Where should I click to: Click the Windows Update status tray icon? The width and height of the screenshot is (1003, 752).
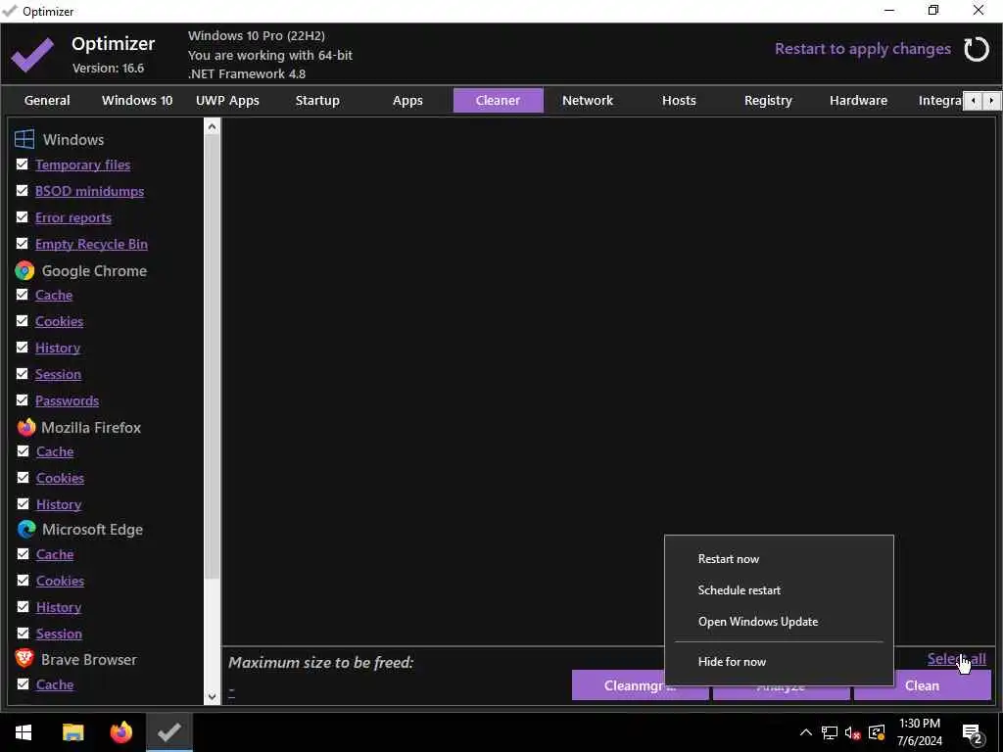point(877,732)
